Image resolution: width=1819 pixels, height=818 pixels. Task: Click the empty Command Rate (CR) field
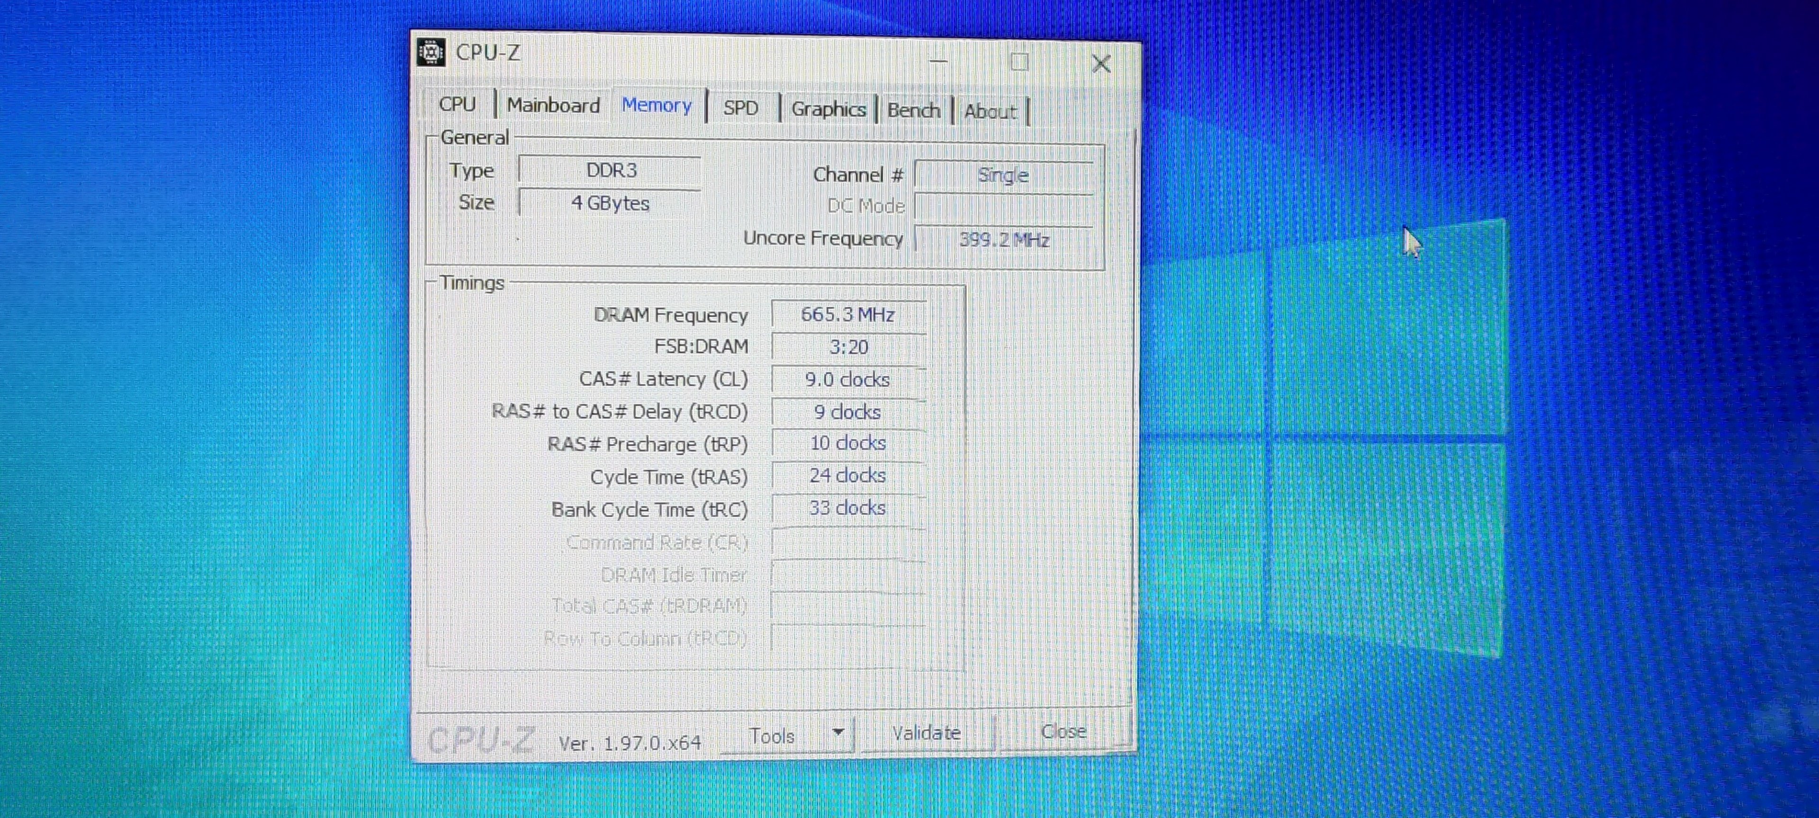coord(848,542)
